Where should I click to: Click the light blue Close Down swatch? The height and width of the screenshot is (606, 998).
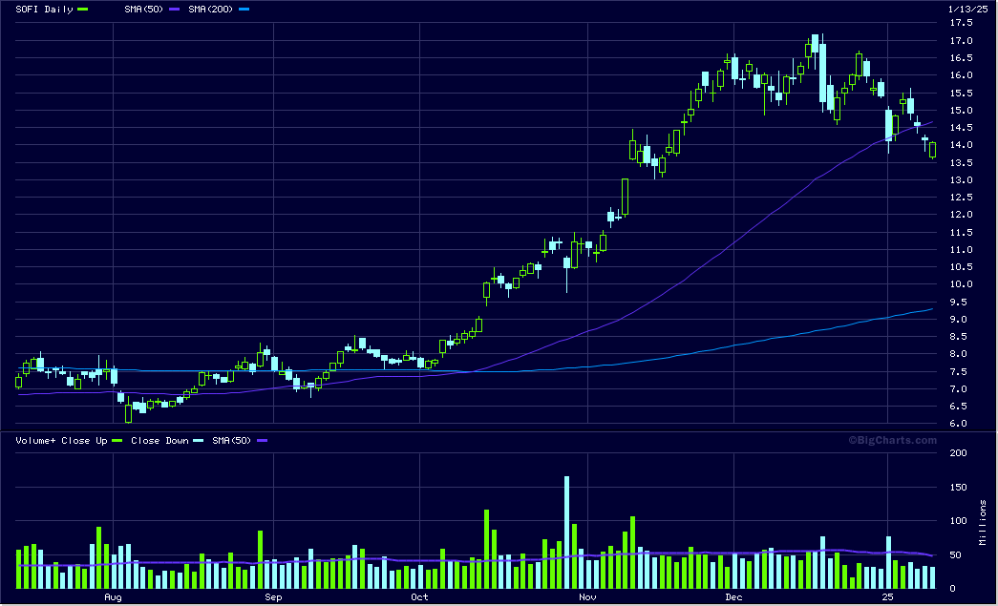[x=199, y=441]
